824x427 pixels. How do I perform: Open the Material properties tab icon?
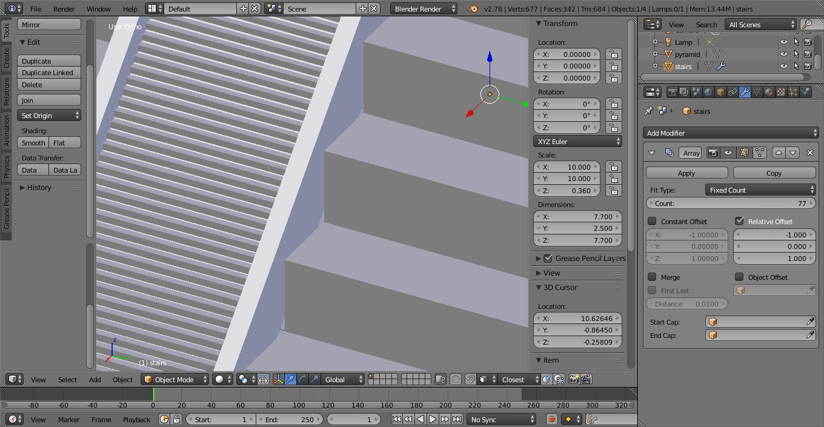769,92
